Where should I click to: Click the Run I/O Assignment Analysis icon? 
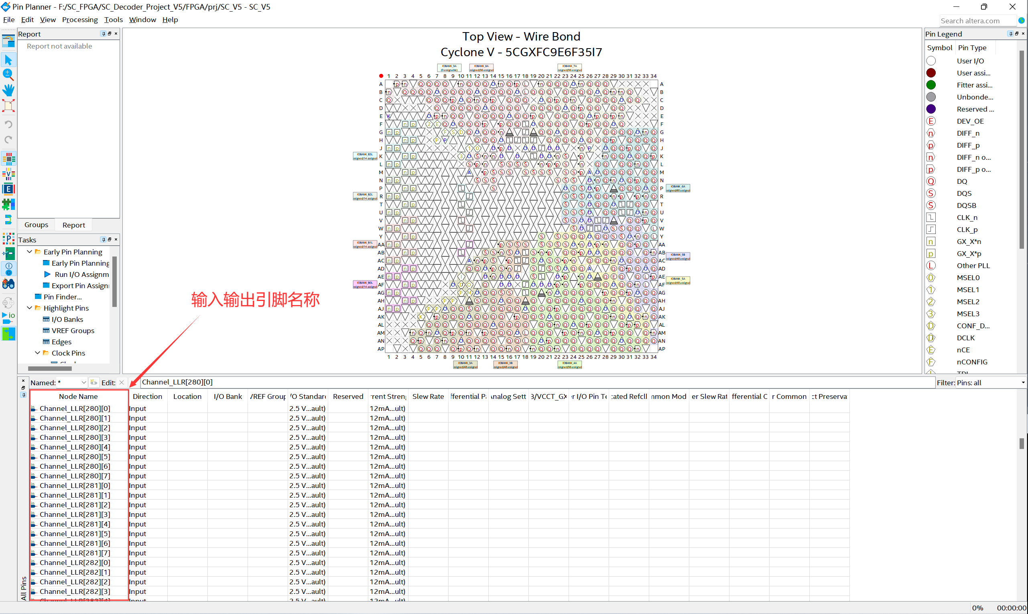[x=8, y=316]
